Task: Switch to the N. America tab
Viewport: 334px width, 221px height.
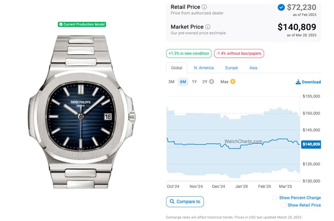Action: click(x=204, y=68)
